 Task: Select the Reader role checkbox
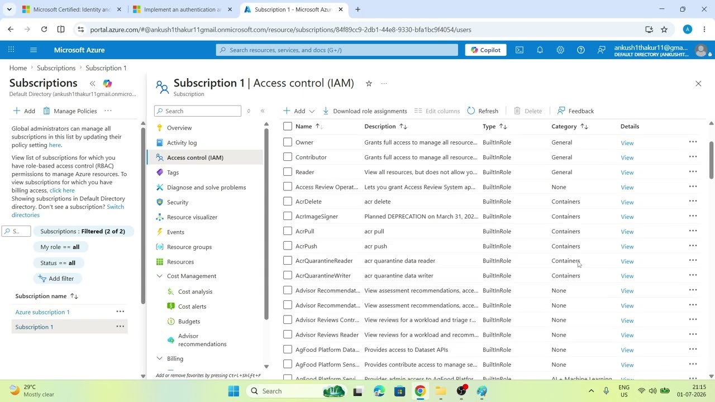click(x=288, y=171)
